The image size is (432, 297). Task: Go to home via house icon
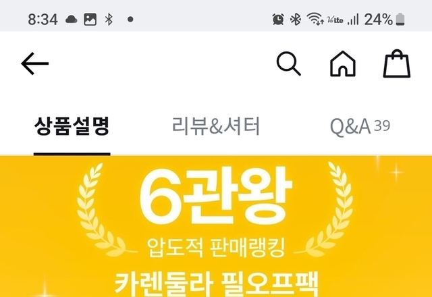(343, 63)
